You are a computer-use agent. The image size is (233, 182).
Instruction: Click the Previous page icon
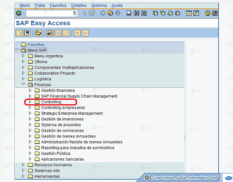click(163, 13)
